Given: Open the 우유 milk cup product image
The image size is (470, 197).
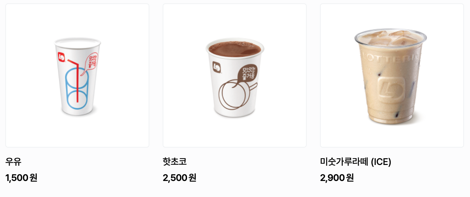Looking at the screenshot, I should pyautogui.click(x=77, y=75).
